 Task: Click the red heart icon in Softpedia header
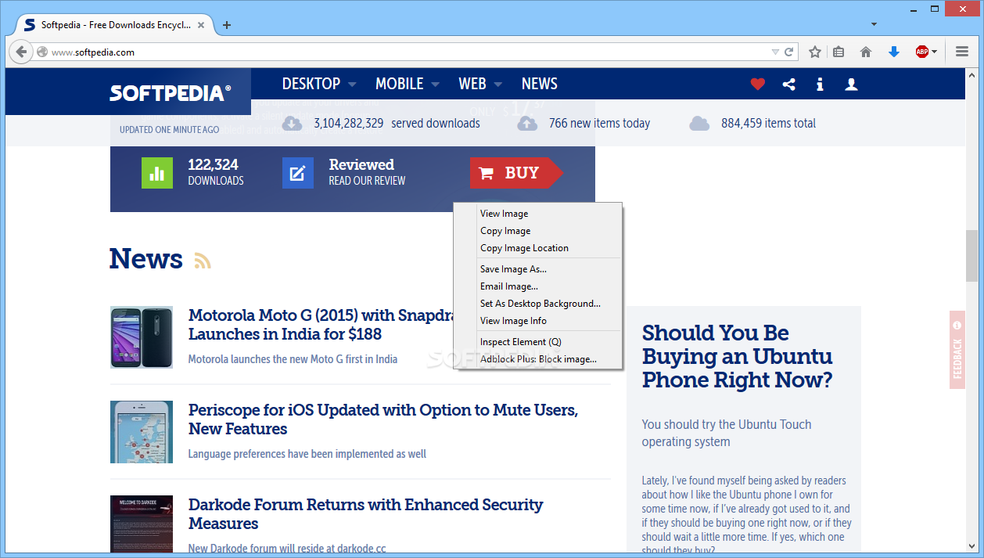[x=757, y=84]
